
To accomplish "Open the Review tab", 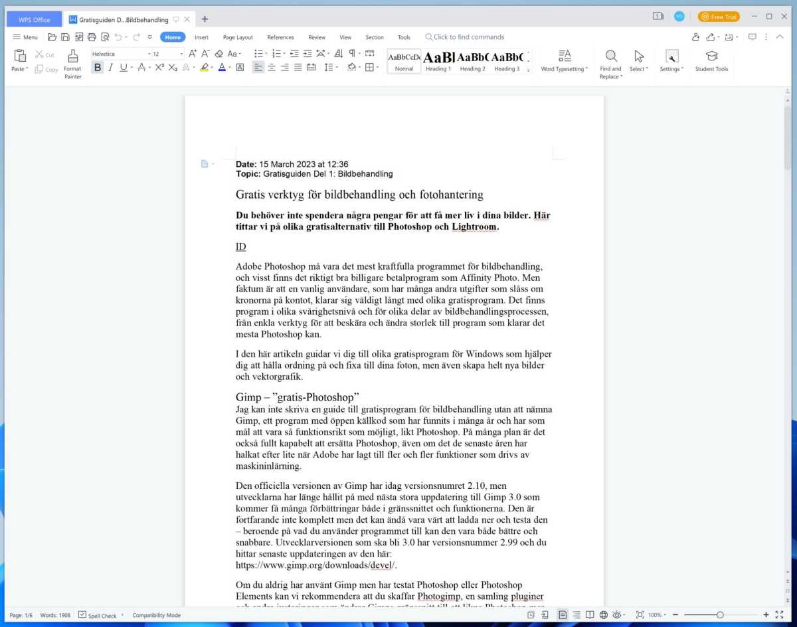I will [x=317, y=37].
